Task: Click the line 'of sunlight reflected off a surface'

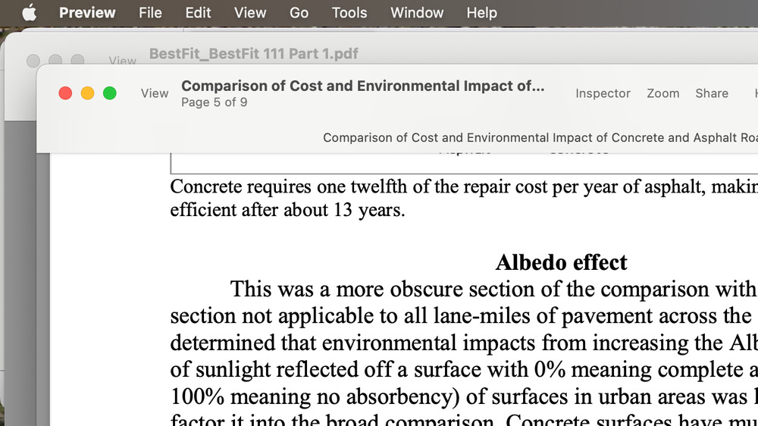Action: (x=464, y=369)
